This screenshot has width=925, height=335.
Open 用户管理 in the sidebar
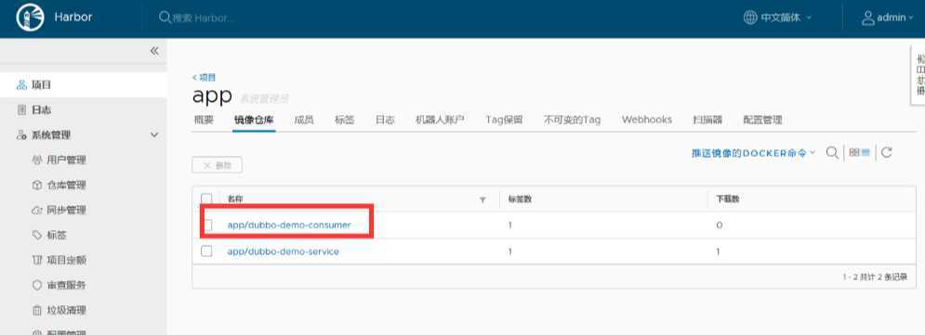tap(66, 161)
